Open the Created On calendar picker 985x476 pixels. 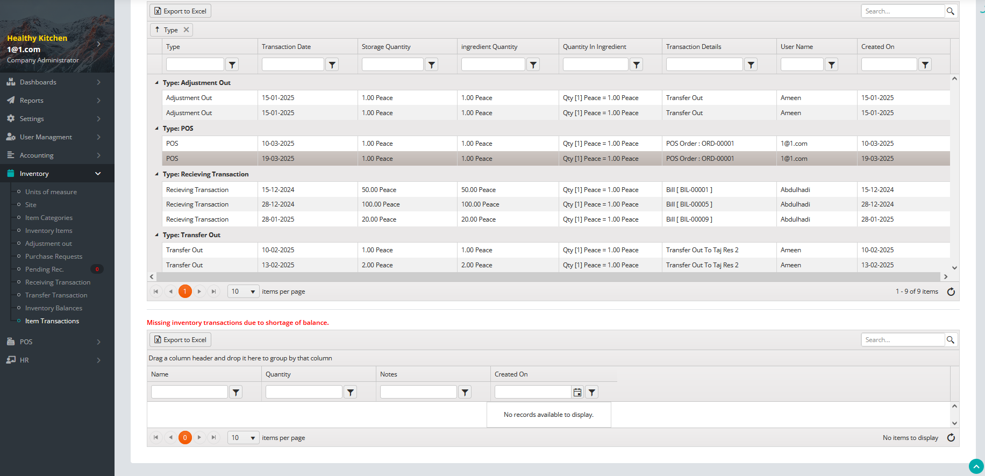(x=577, y=393)
